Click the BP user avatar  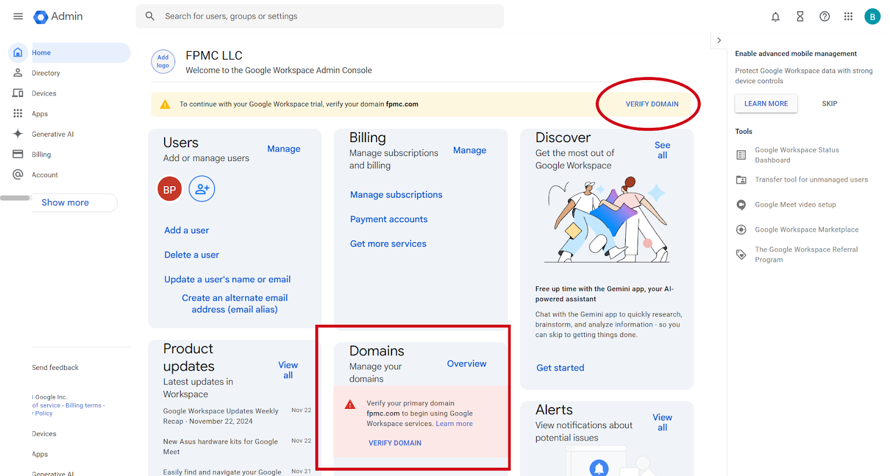click(x=170, y=189)
